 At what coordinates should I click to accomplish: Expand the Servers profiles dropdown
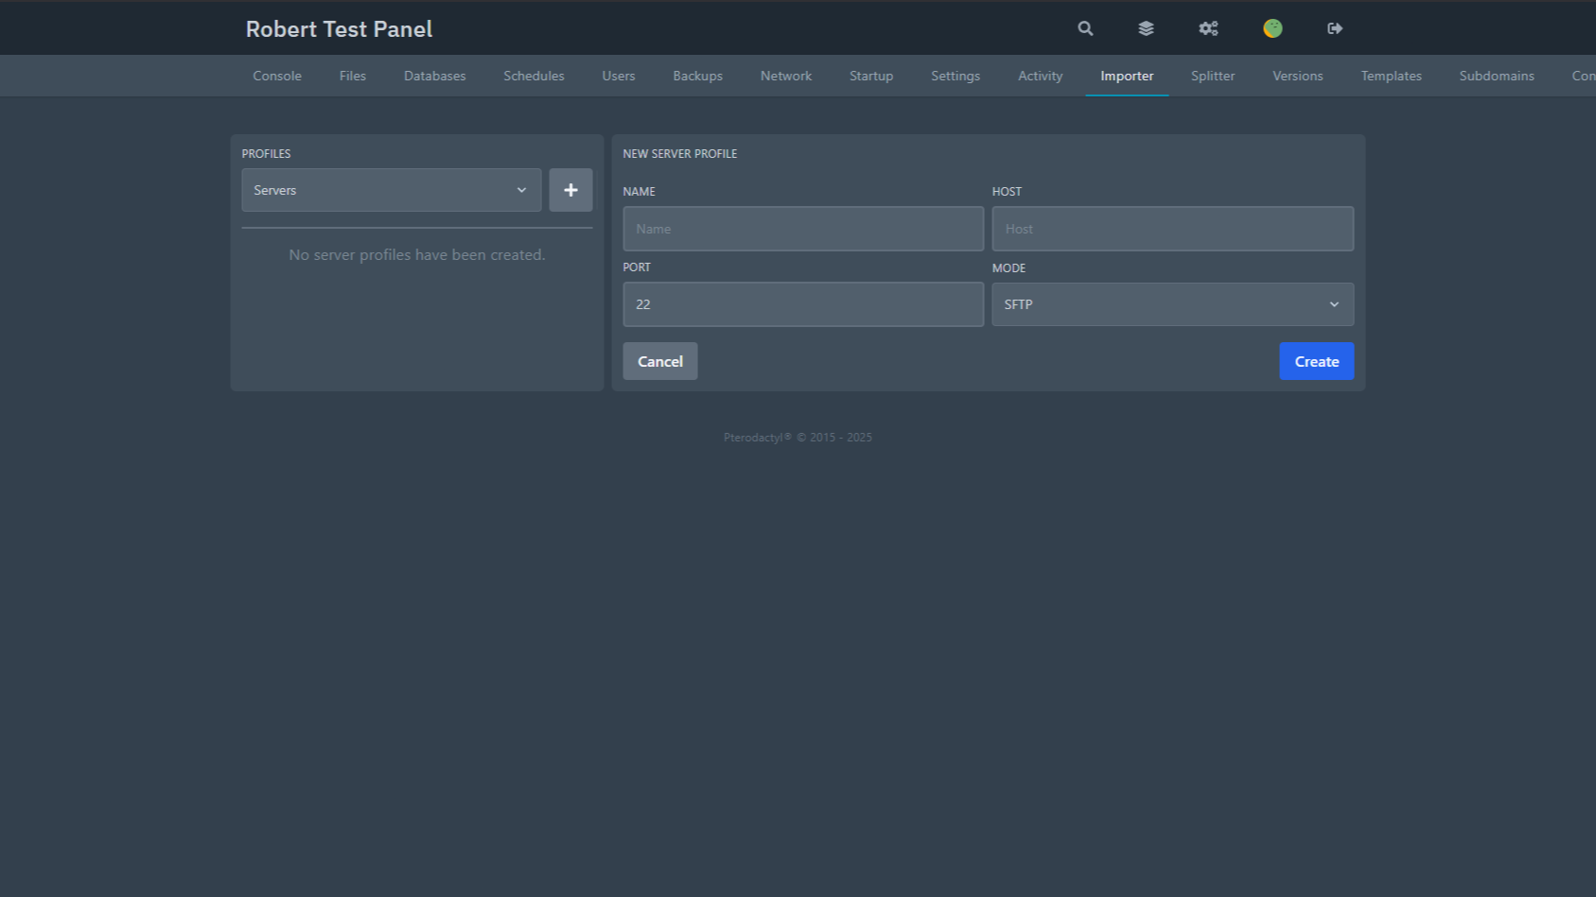(x=391, y=190)
